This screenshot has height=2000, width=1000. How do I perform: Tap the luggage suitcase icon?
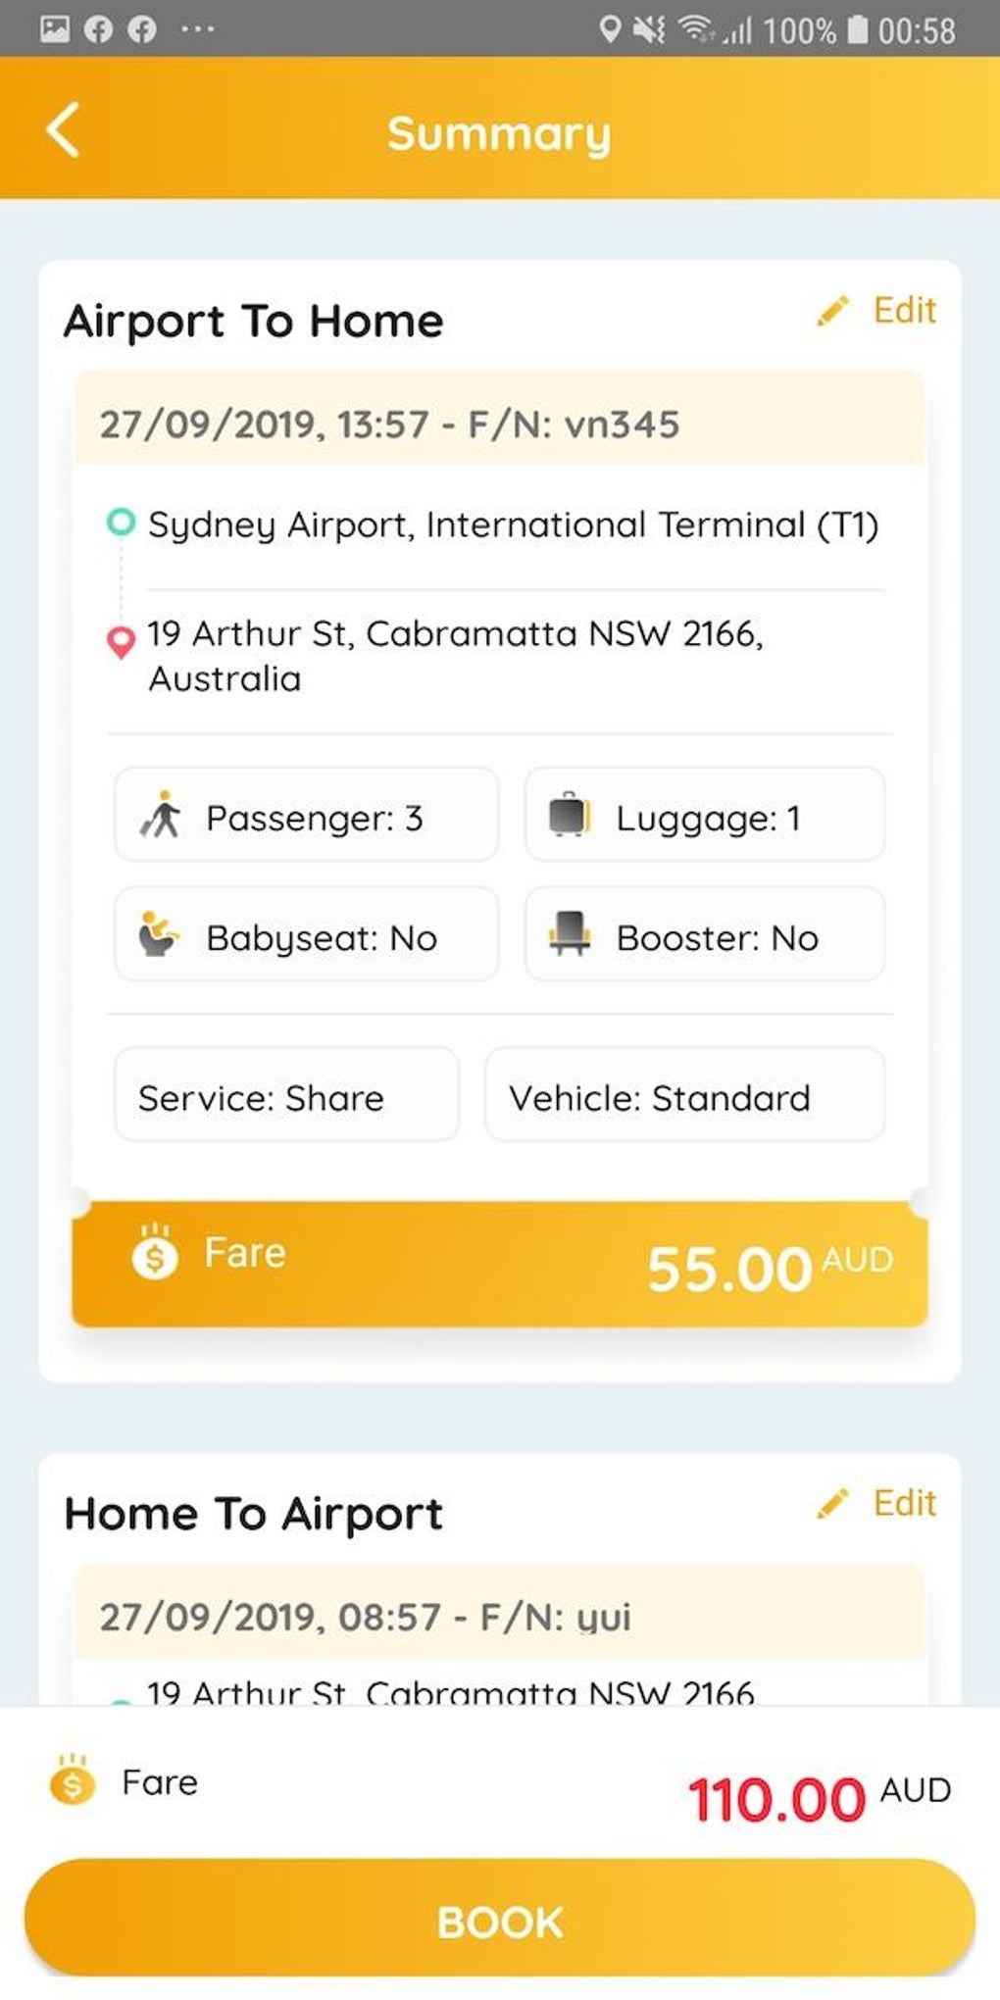[569, 815]
